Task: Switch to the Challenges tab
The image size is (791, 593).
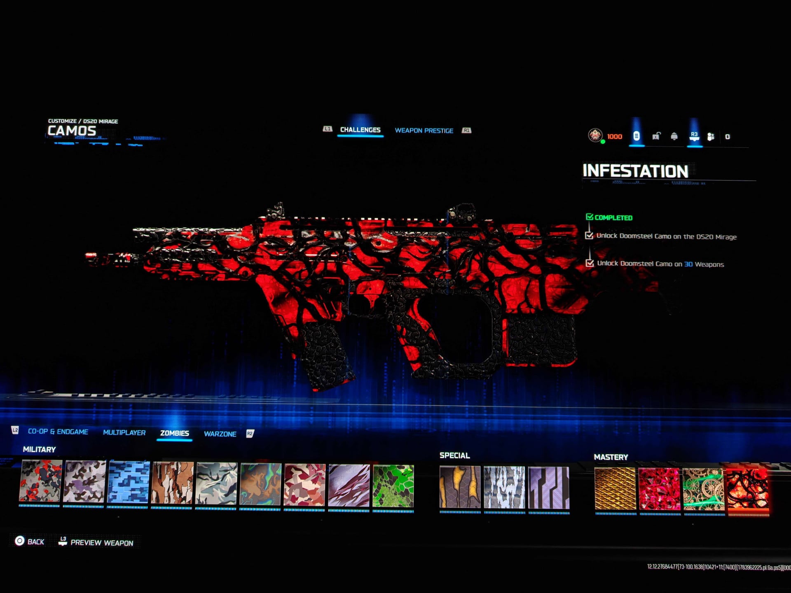Action: point(360,130)
